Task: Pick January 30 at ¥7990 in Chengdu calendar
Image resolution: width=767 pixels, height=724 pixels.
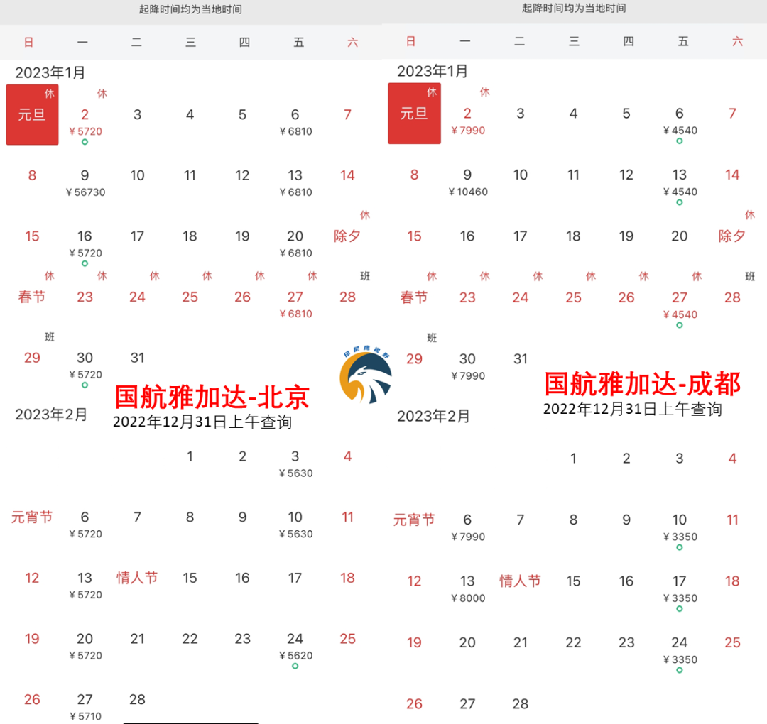Action: (467, 366)
